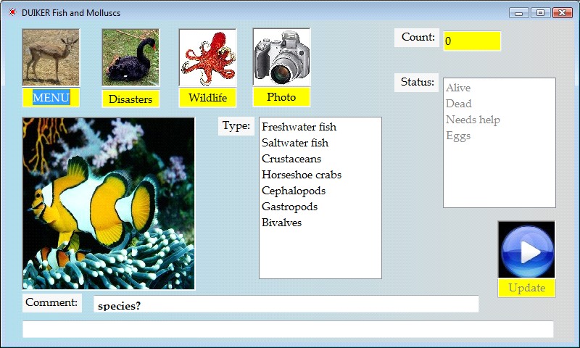Select Cephalopods in Type list
The image size is (580, 348).
pos(293,191)
